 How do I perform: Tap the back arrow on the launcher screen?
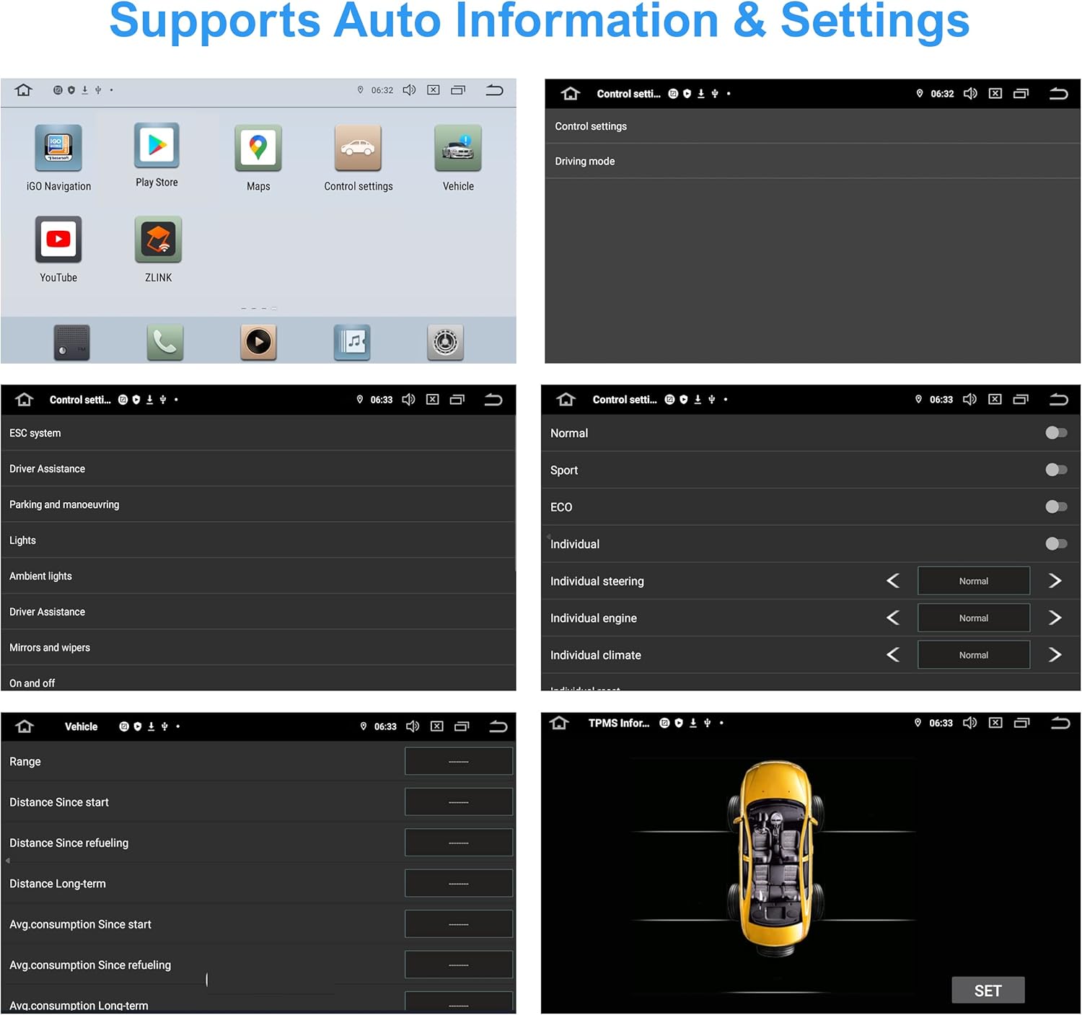pos(494,90)
